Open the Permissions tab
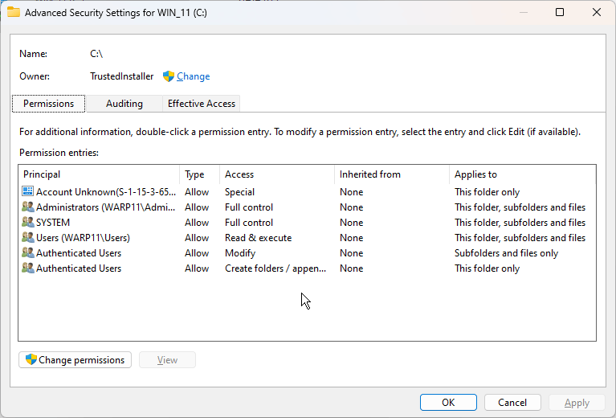The height and width of the screenshot is (418, 616). 49,104
